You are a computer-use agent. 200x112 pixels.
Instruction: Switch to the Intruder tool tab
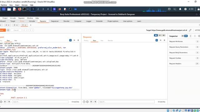click(x=32, y=21)
